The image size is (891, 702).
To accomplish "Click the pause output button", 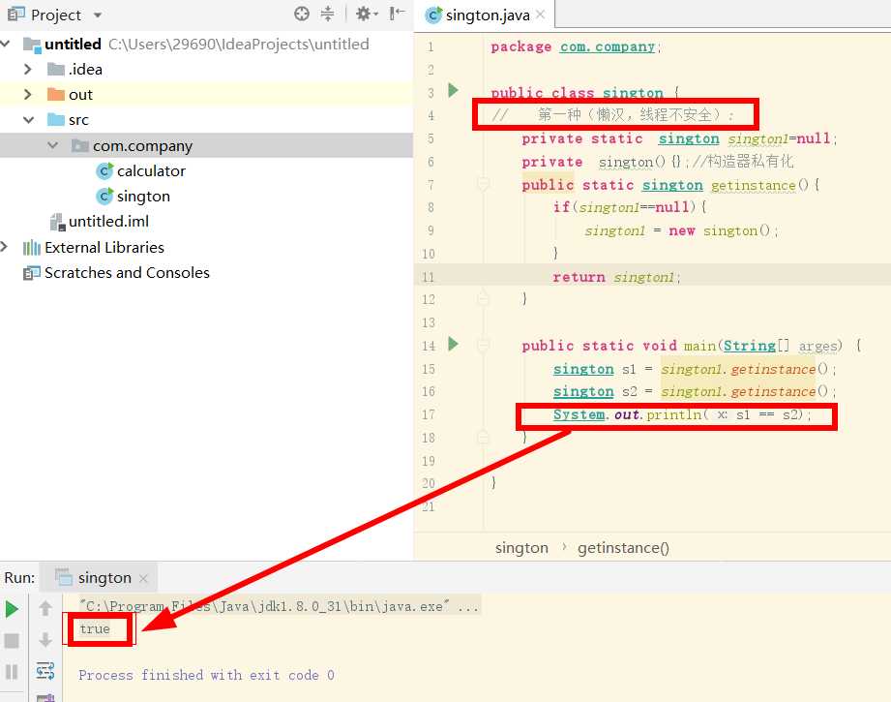I will (12, 672).
